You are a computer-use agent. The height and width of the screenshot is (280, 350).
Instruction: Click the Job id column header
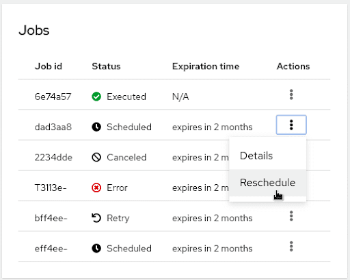[49, 66]
